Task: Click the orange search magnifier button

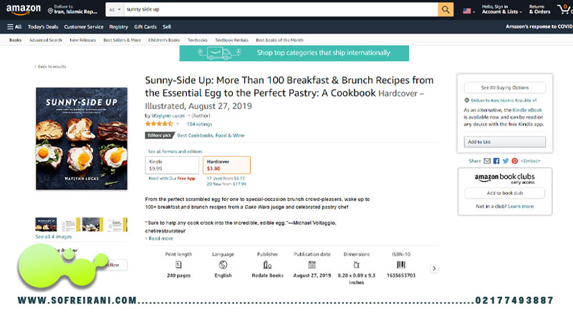Action: pos(446,9)
